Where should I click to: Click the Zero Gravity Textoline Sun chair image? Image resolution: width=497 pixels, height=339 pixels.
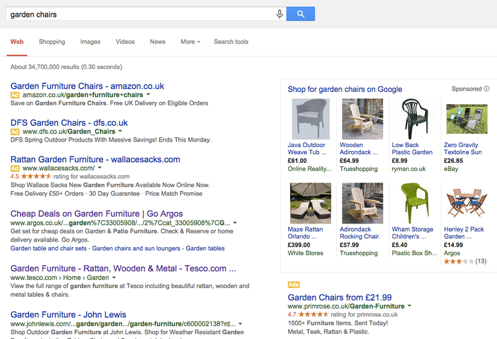467,119
